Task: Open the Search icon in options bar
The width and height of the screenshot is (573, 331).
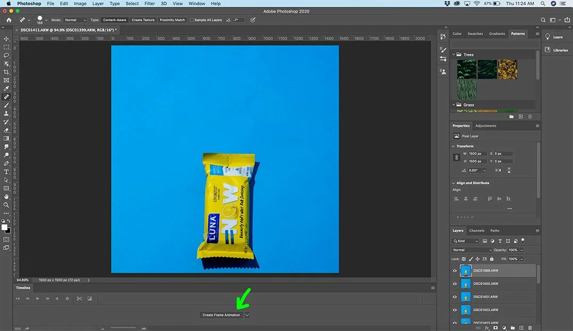Action: coord(543,20)
